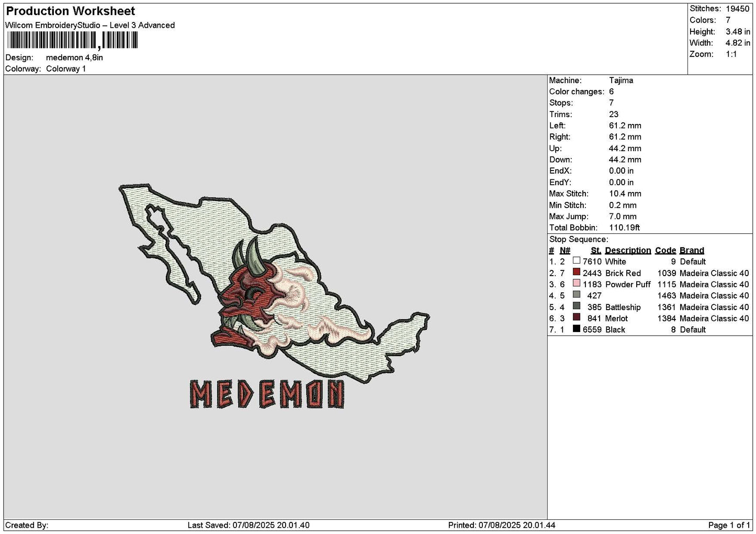Click the 'Right:' label
756x534 pixels.
point(560,137)
